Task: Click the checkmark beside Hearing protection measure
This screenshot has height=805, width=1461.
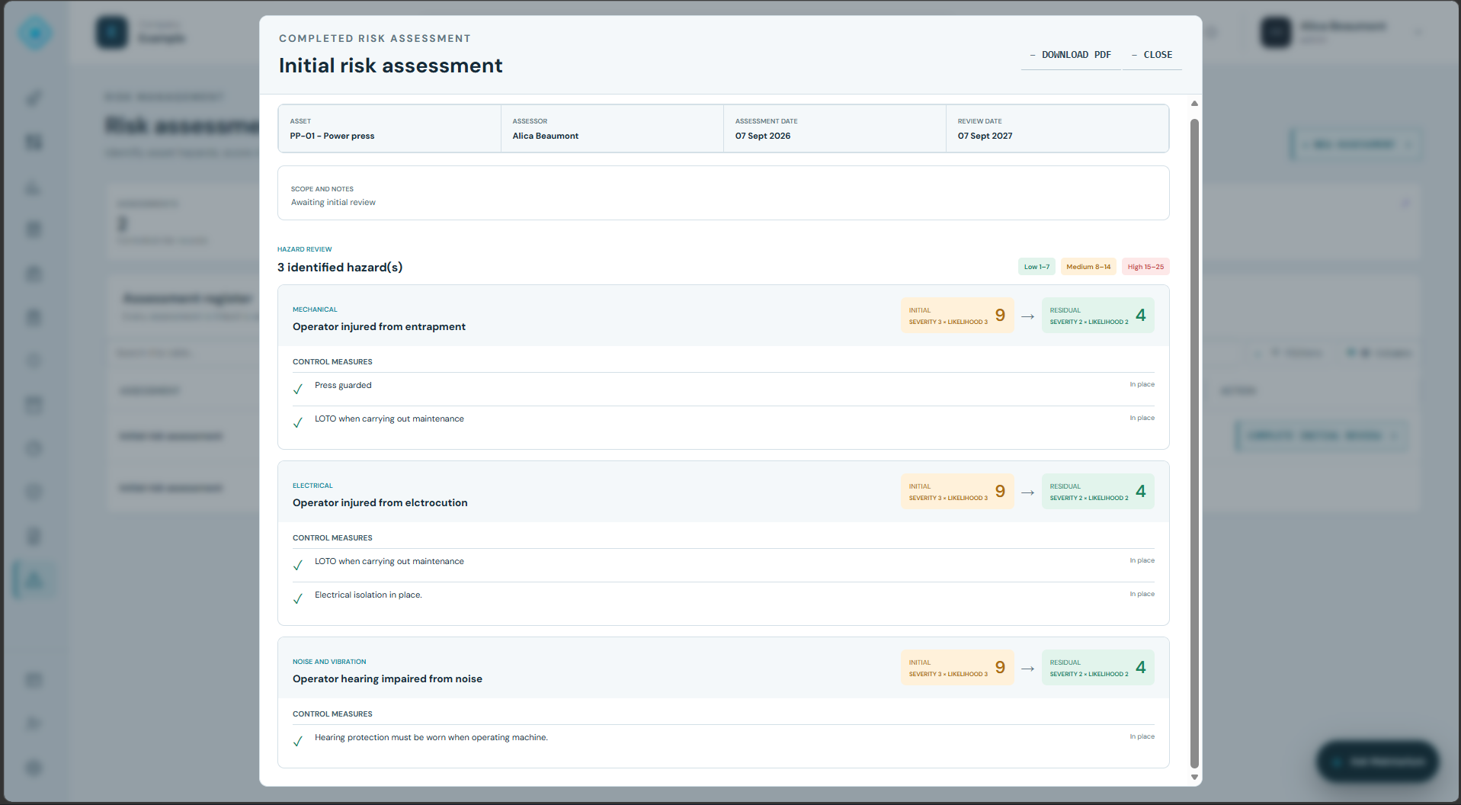Action: pos(298,741)
